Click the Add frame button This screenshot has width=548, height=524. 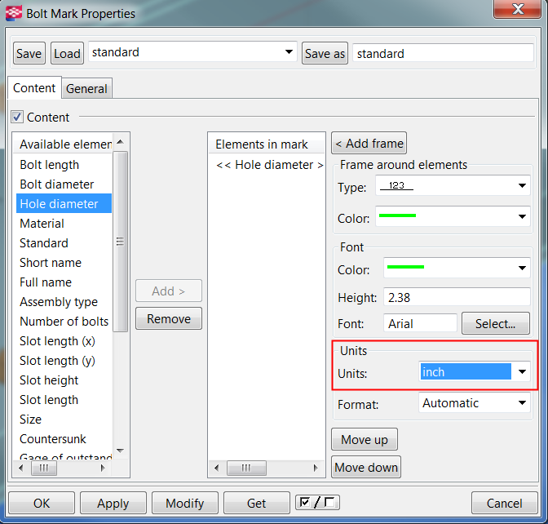click(x=369, y=144)
